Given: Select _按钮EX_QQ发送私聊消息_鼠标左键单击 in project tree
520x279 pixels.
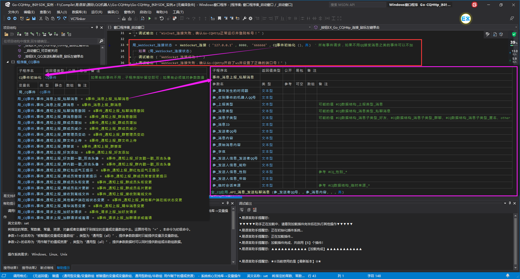Looking at the screenshot, I should (54, 57).
